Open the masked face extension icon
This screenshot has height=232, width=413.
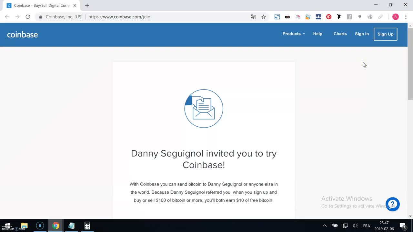click(x=287, y=17)
